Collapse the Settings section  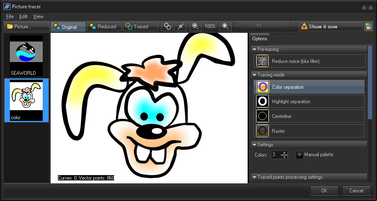[254, 145]
